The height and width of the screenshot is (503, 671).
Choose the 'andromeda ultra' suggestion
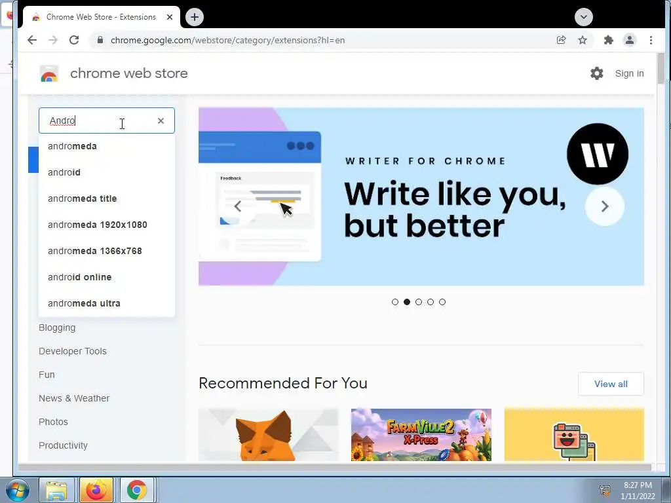click(x=107, y=303)
